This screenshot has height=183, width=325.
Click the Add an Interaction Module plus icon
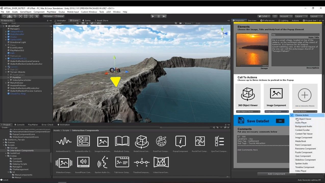(x=305, y=95)
